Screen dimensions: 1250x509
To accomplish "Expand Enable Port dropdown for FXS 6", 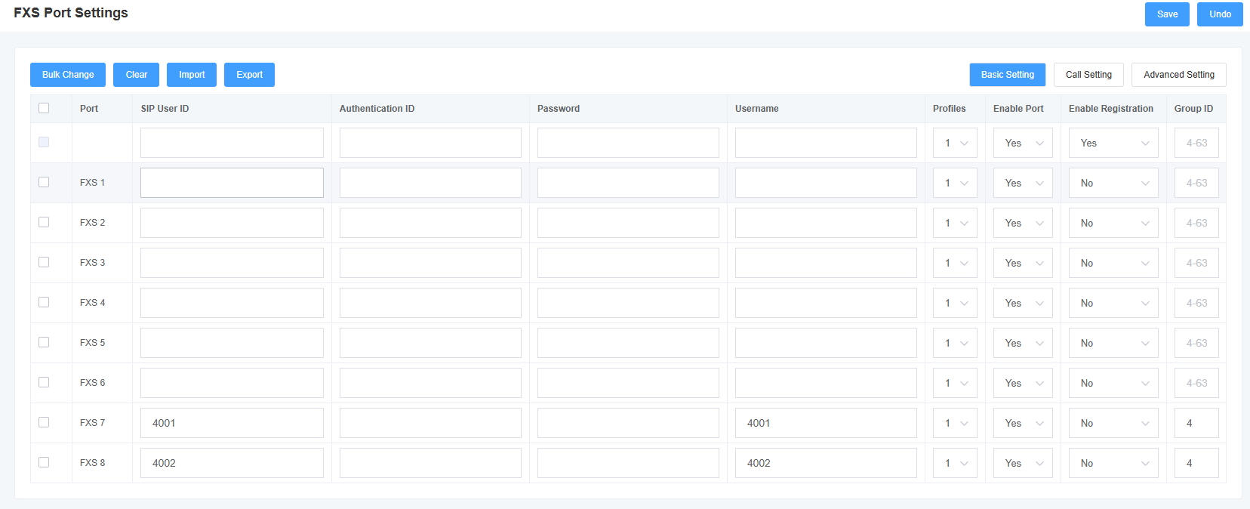I will [x=1023, y=383].
